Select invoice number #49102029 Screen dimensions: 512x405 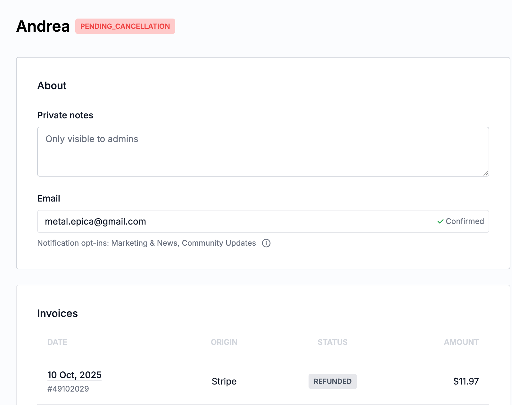click(x=68, y=389)
